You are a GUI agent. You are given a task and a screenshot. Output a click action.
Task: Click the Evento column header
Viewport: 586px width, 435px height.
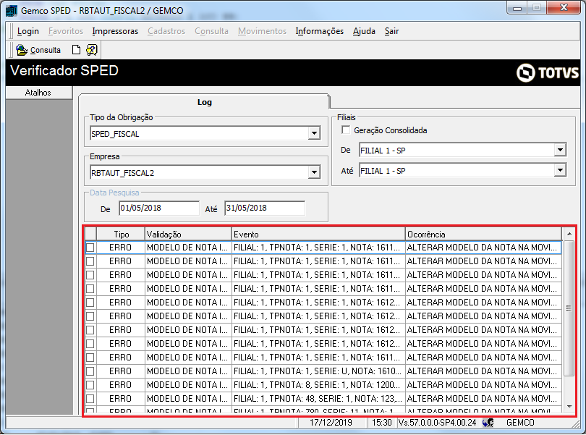318,234
